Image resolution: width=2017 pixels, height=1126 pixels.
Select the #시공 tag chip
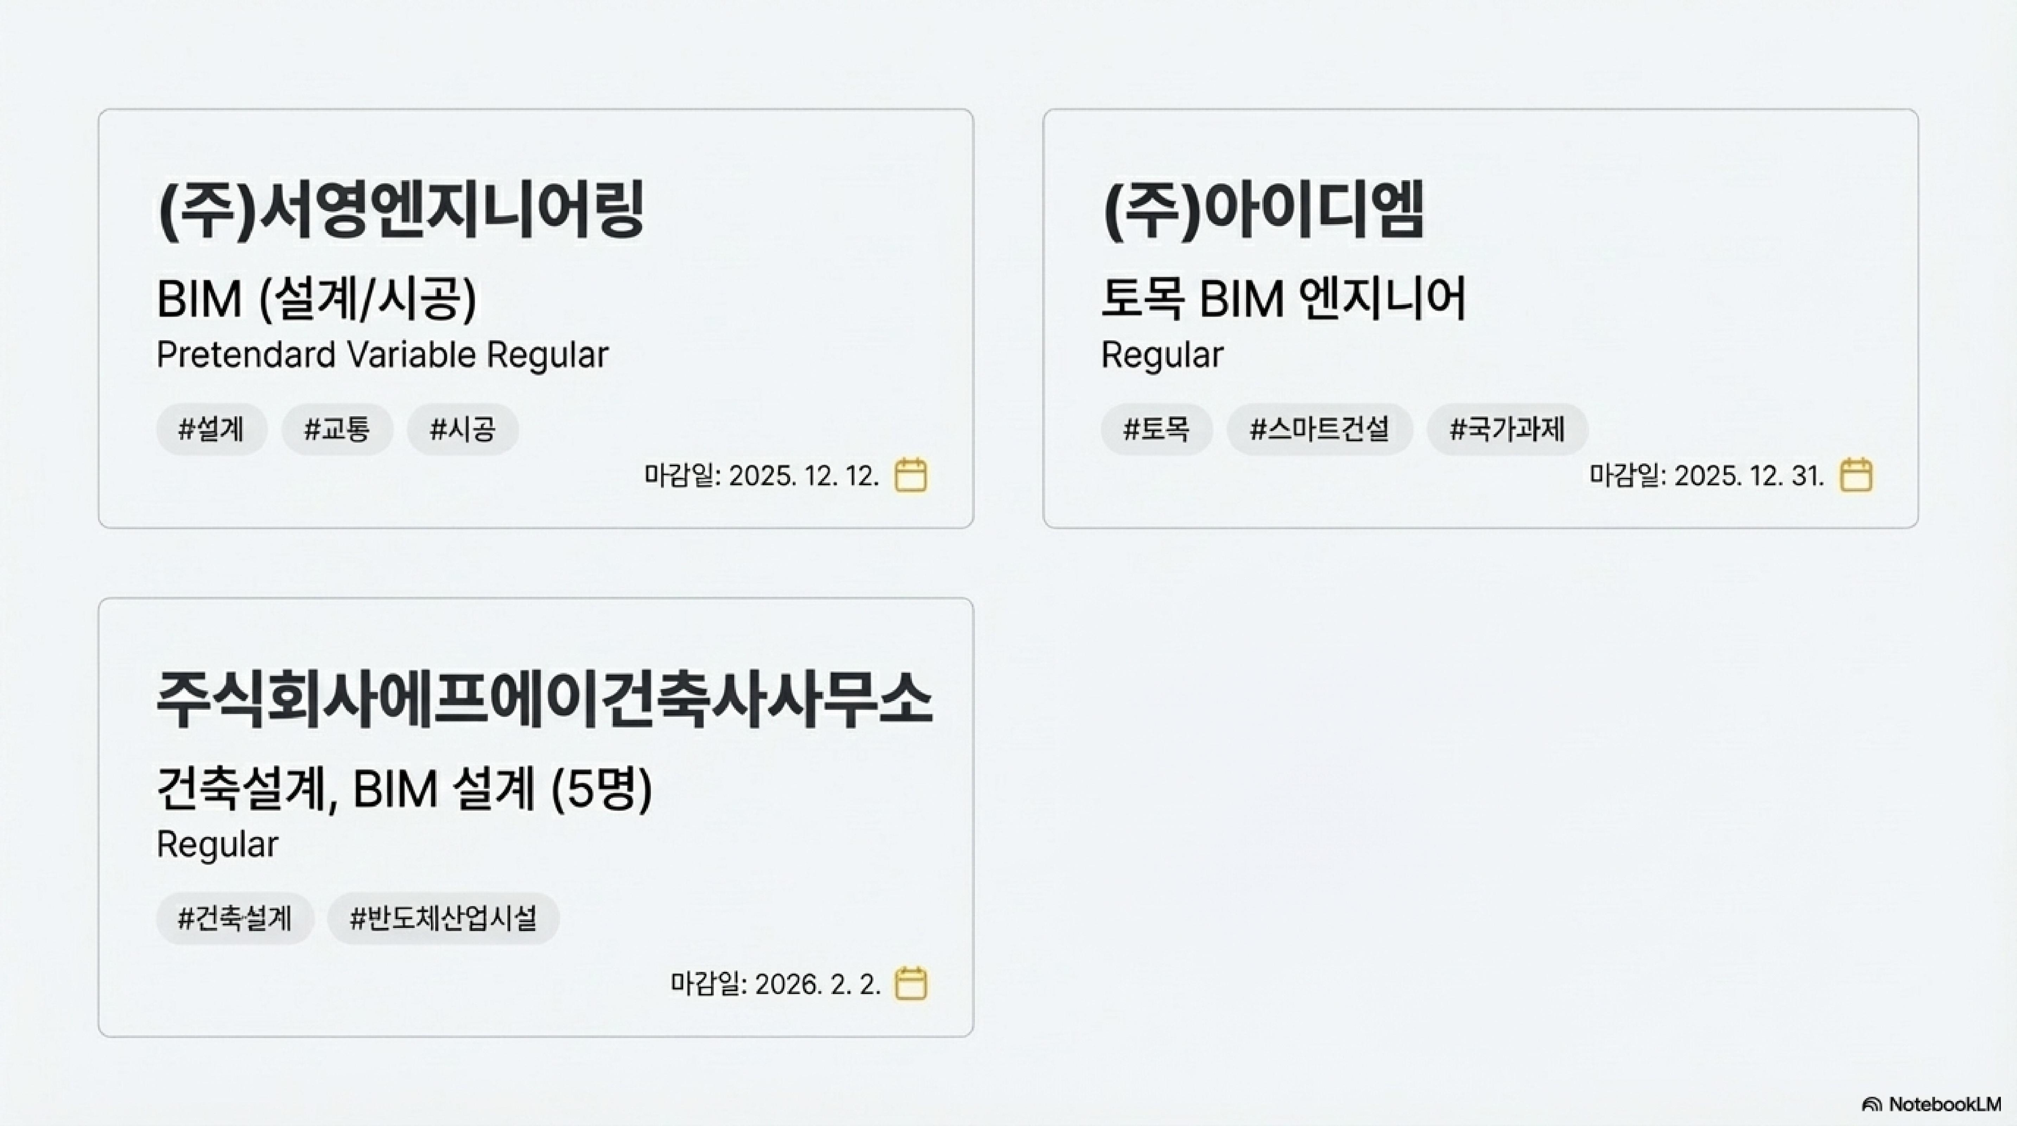tap(463, 429)
